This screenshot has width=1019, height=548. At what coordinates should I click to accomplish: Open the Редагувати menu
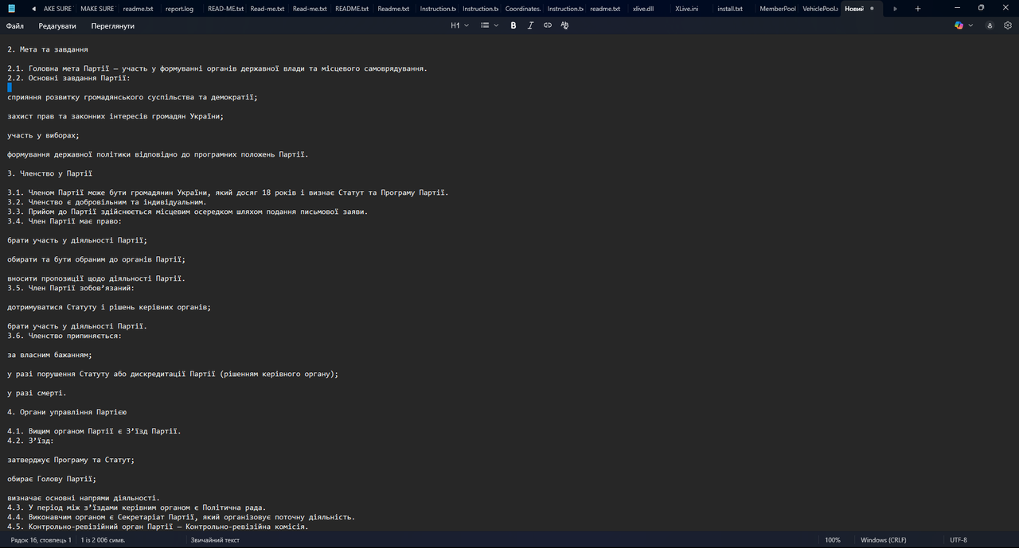coord(57,25)
